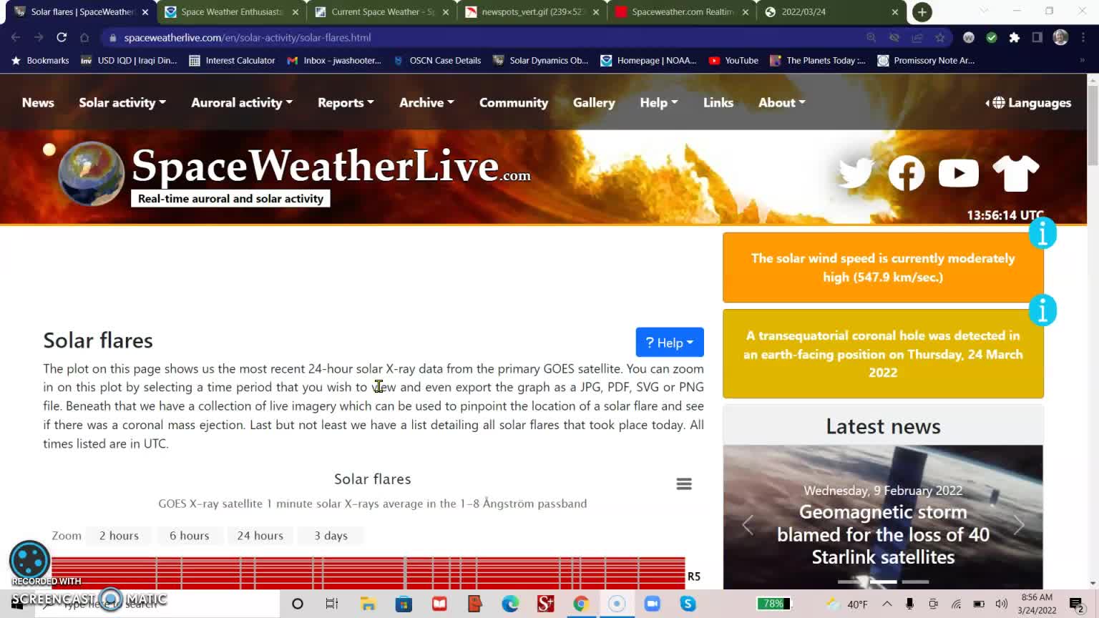Screen dimensions: 1099x618
Task: Click the info icon on solar wind alert
Action: click(x=1042, y=233)
